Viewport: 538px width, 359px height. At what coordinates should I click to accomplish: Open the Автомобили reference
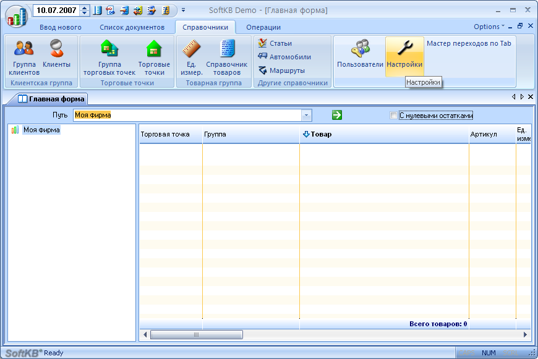pos(284,57)
